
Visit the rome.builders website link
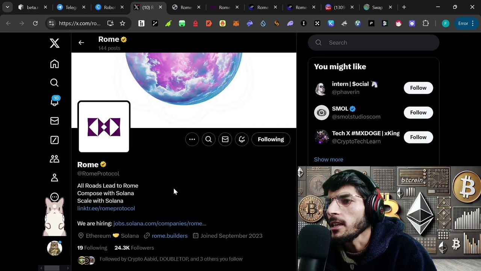click(169, 236)
